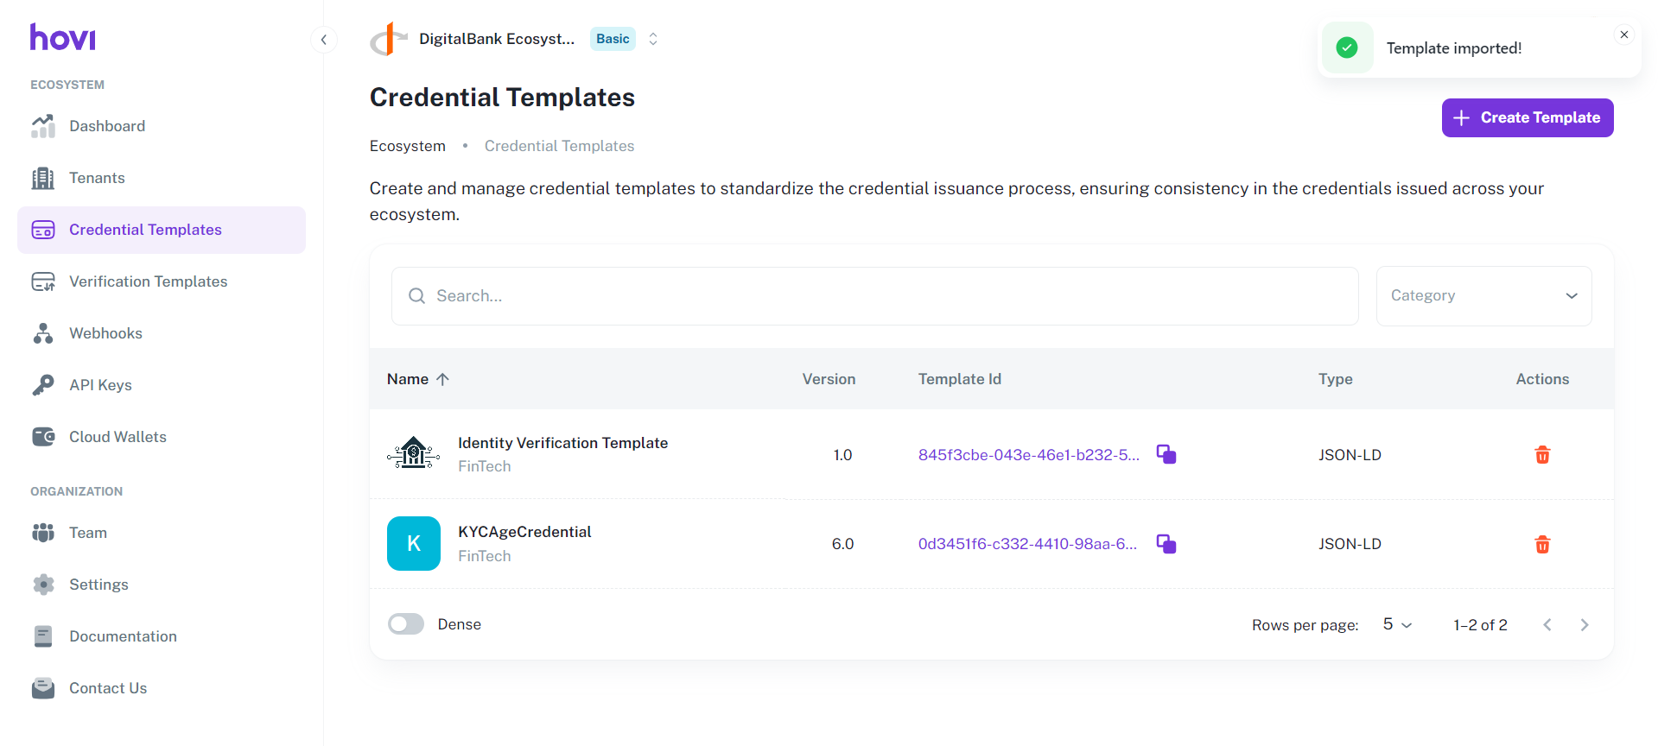Open the API Keys section
1658x746 pixels.
click(100, 385)
